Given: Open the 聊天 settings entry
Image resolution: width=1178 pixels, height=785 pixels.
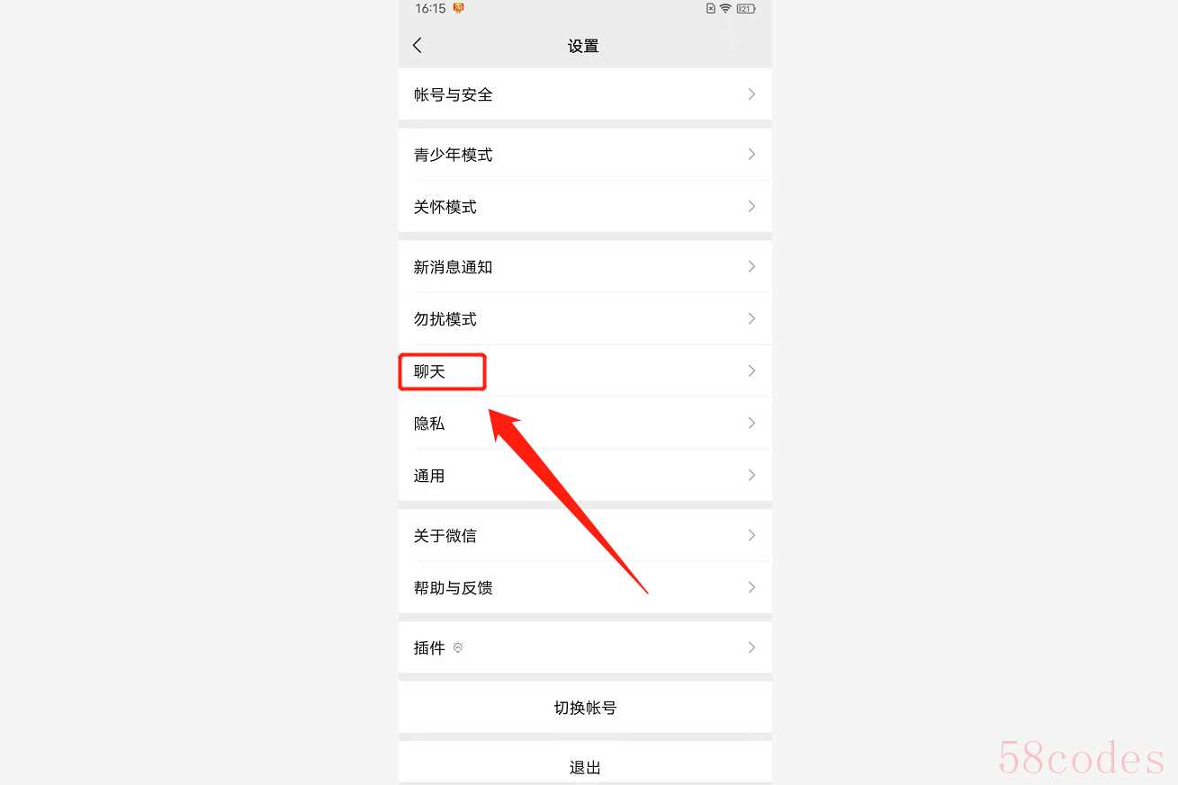Looking at the screenshot, I should click(585, 370).
